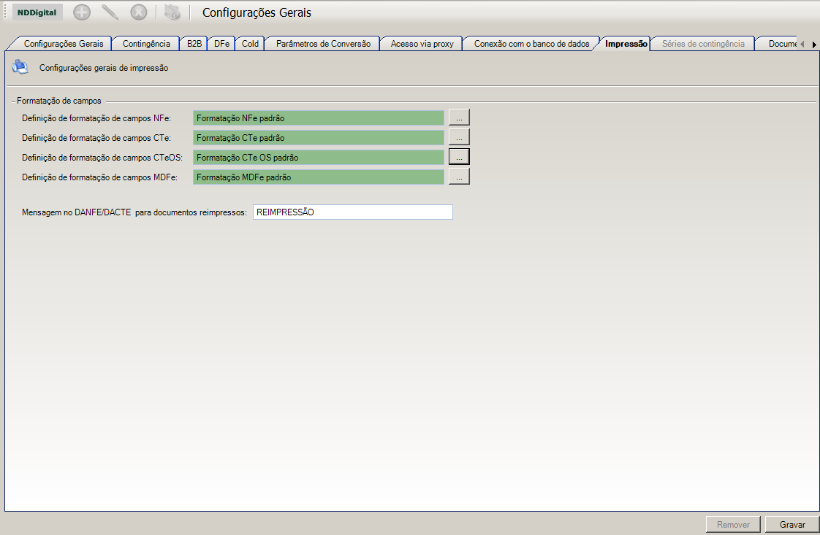Browse CTeOS field formatting with ellipsis button
The width and height of the screenshot is (820, 535).
coord(459,157)
